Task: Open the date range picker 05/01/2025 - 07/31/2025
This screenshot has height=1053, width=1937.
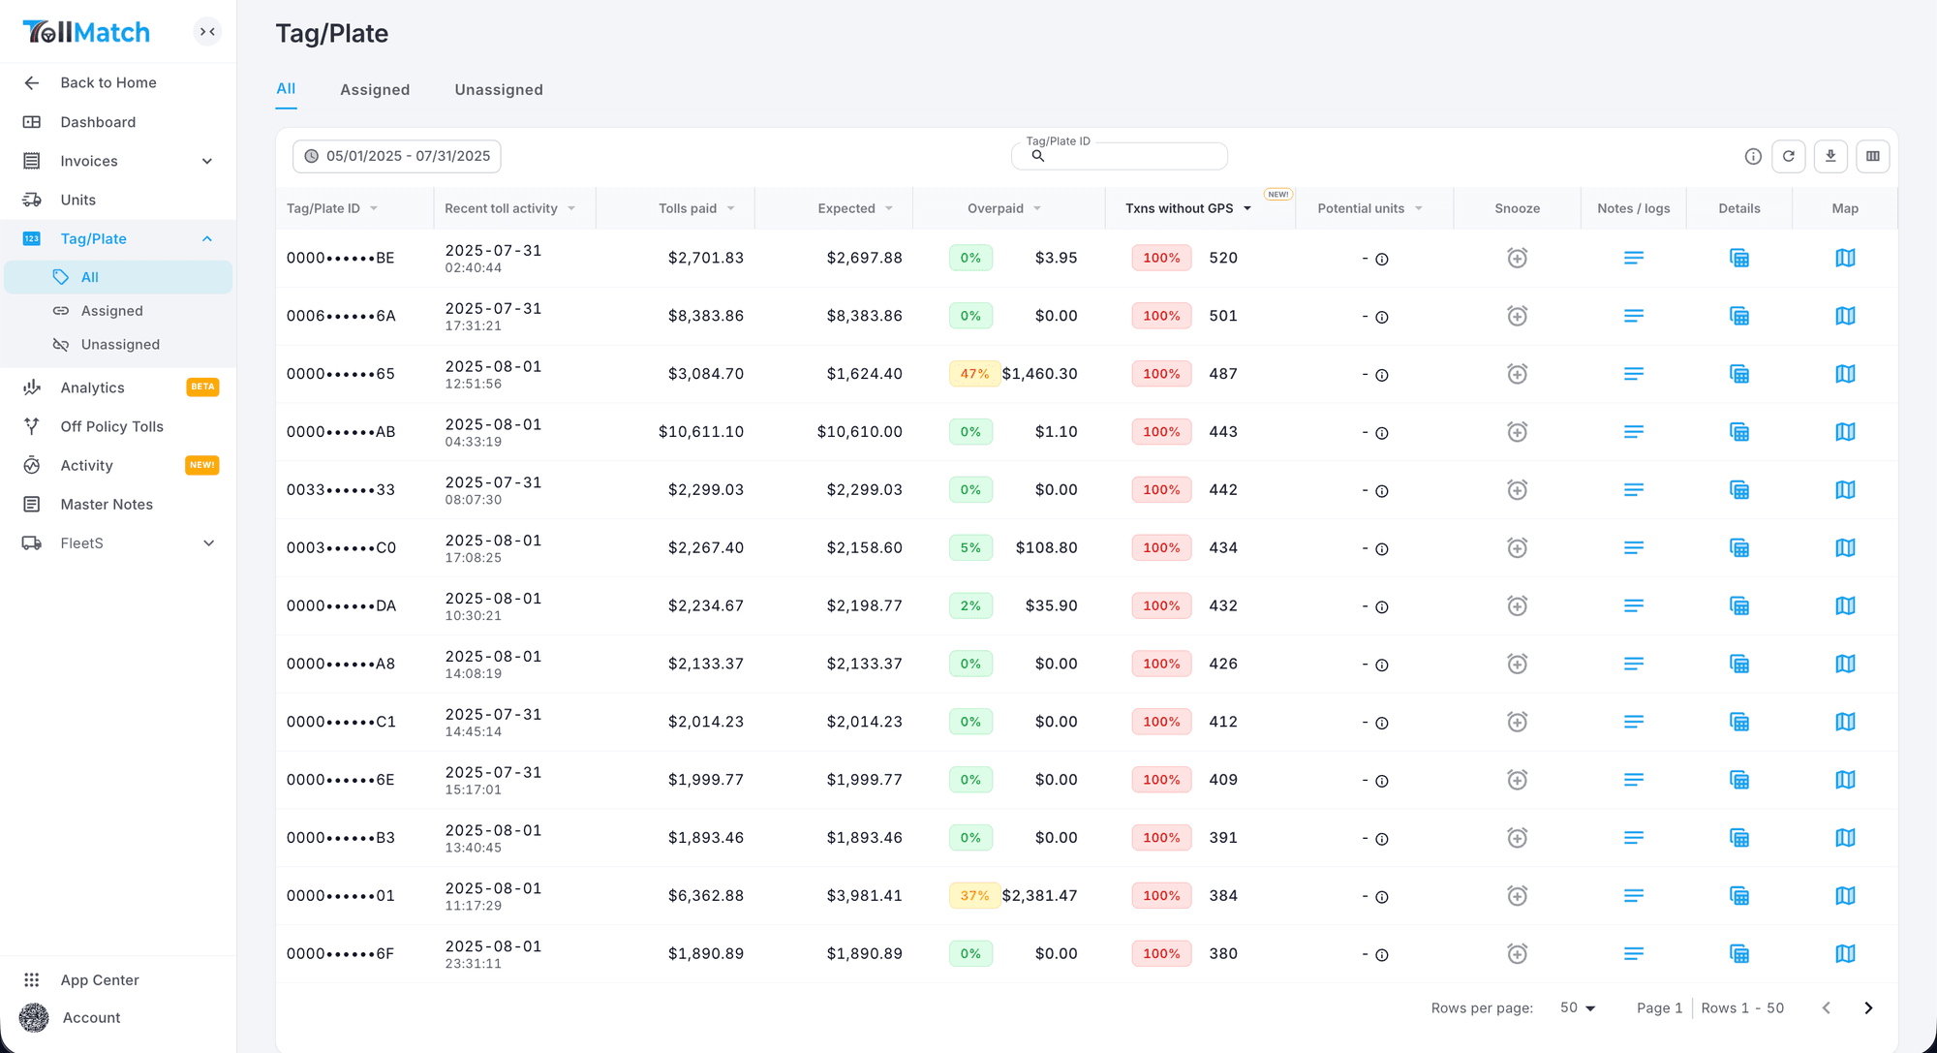Action: (x=397, y=156)
